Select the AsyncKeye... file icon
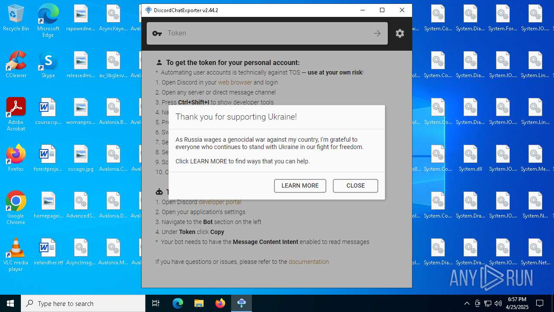Image resolution: width=554 pixels, height=312 pixels. (x=113, y=18)
